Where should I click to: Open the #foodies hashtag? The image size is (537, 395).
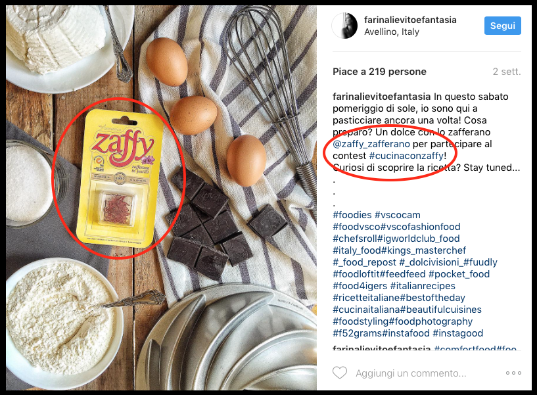tap(352, 215)
